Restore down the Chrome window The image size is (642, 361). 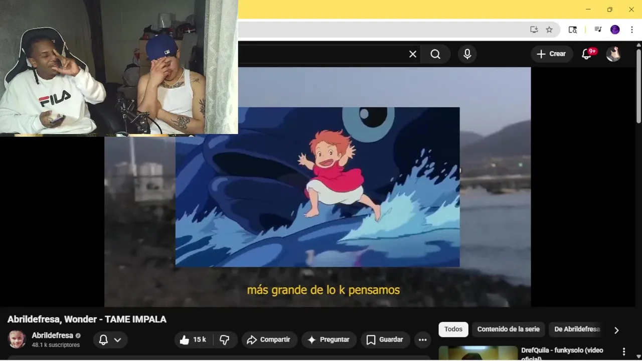pos(609,10)
